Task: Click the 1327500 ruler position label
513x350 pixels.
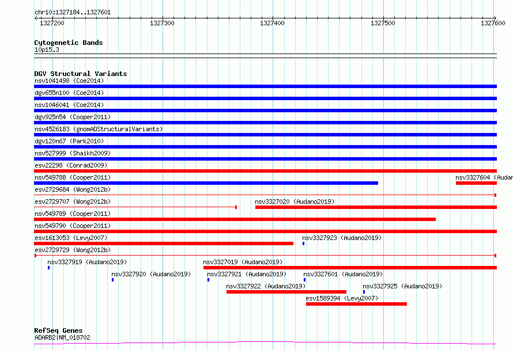Action: (383, 23)
